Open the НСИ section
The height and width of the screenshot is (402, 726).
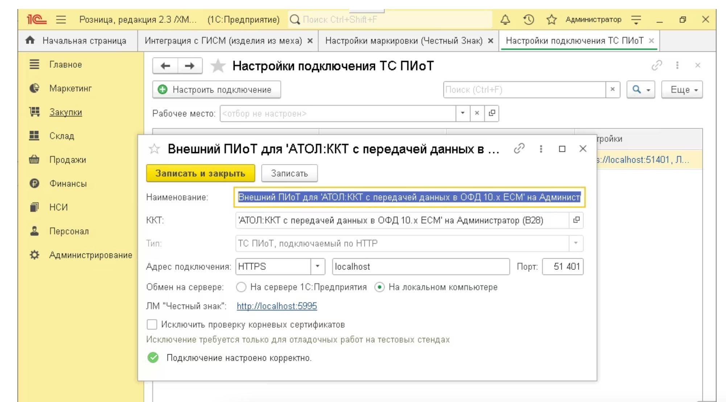[x=58, y=207]
